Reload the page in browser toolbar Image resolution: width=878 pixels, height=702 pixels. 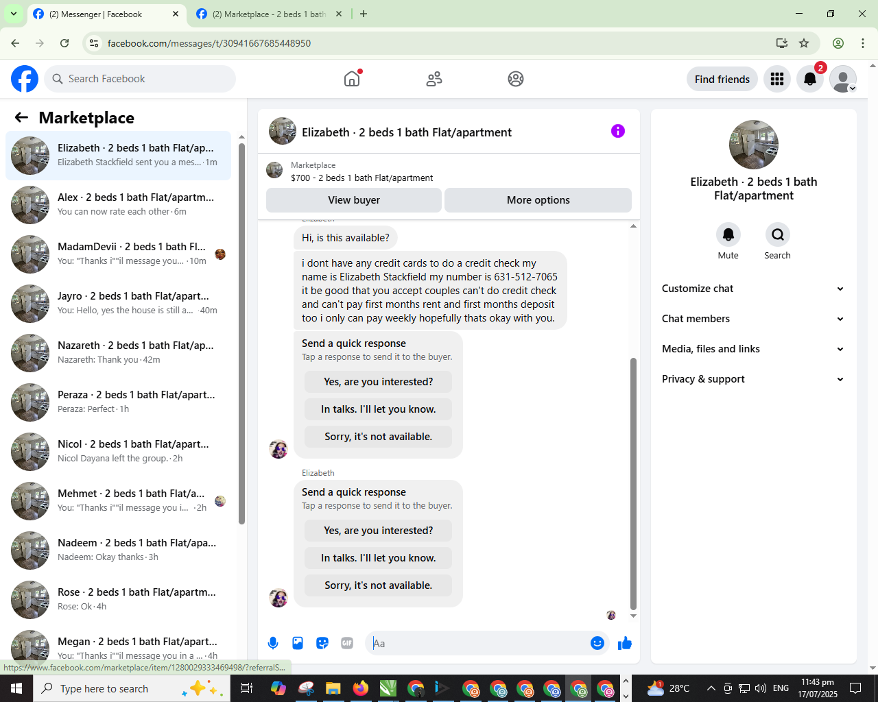(x=64, y=43)
